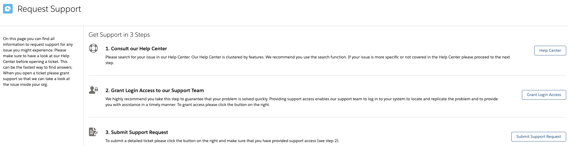568x146 pixels.
Task: Click the Request Support app logo icon
Action: tap(8, 9)
